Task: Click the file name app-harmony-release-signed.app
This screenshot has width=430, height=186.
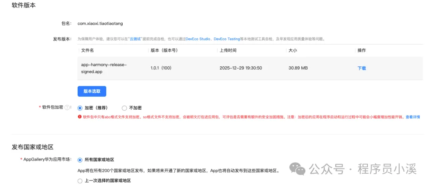Action: point(104,68)
